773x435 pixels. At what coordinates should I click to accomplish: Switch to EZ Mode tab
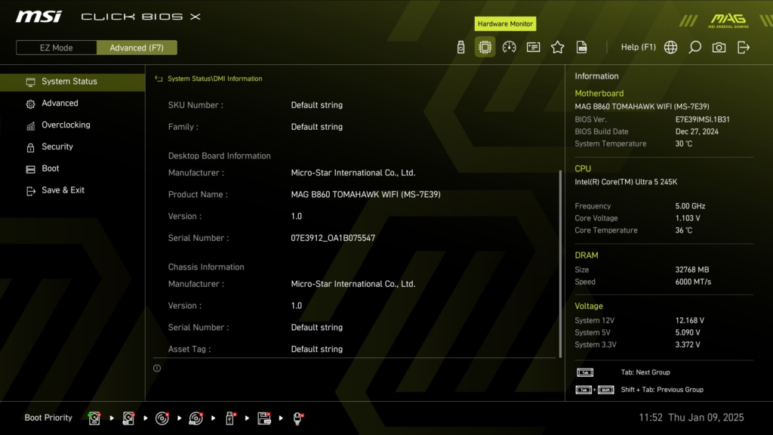coord(56,47)
